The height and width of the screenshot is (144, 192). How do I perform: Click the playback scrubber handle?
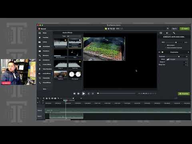coord(98,93)
